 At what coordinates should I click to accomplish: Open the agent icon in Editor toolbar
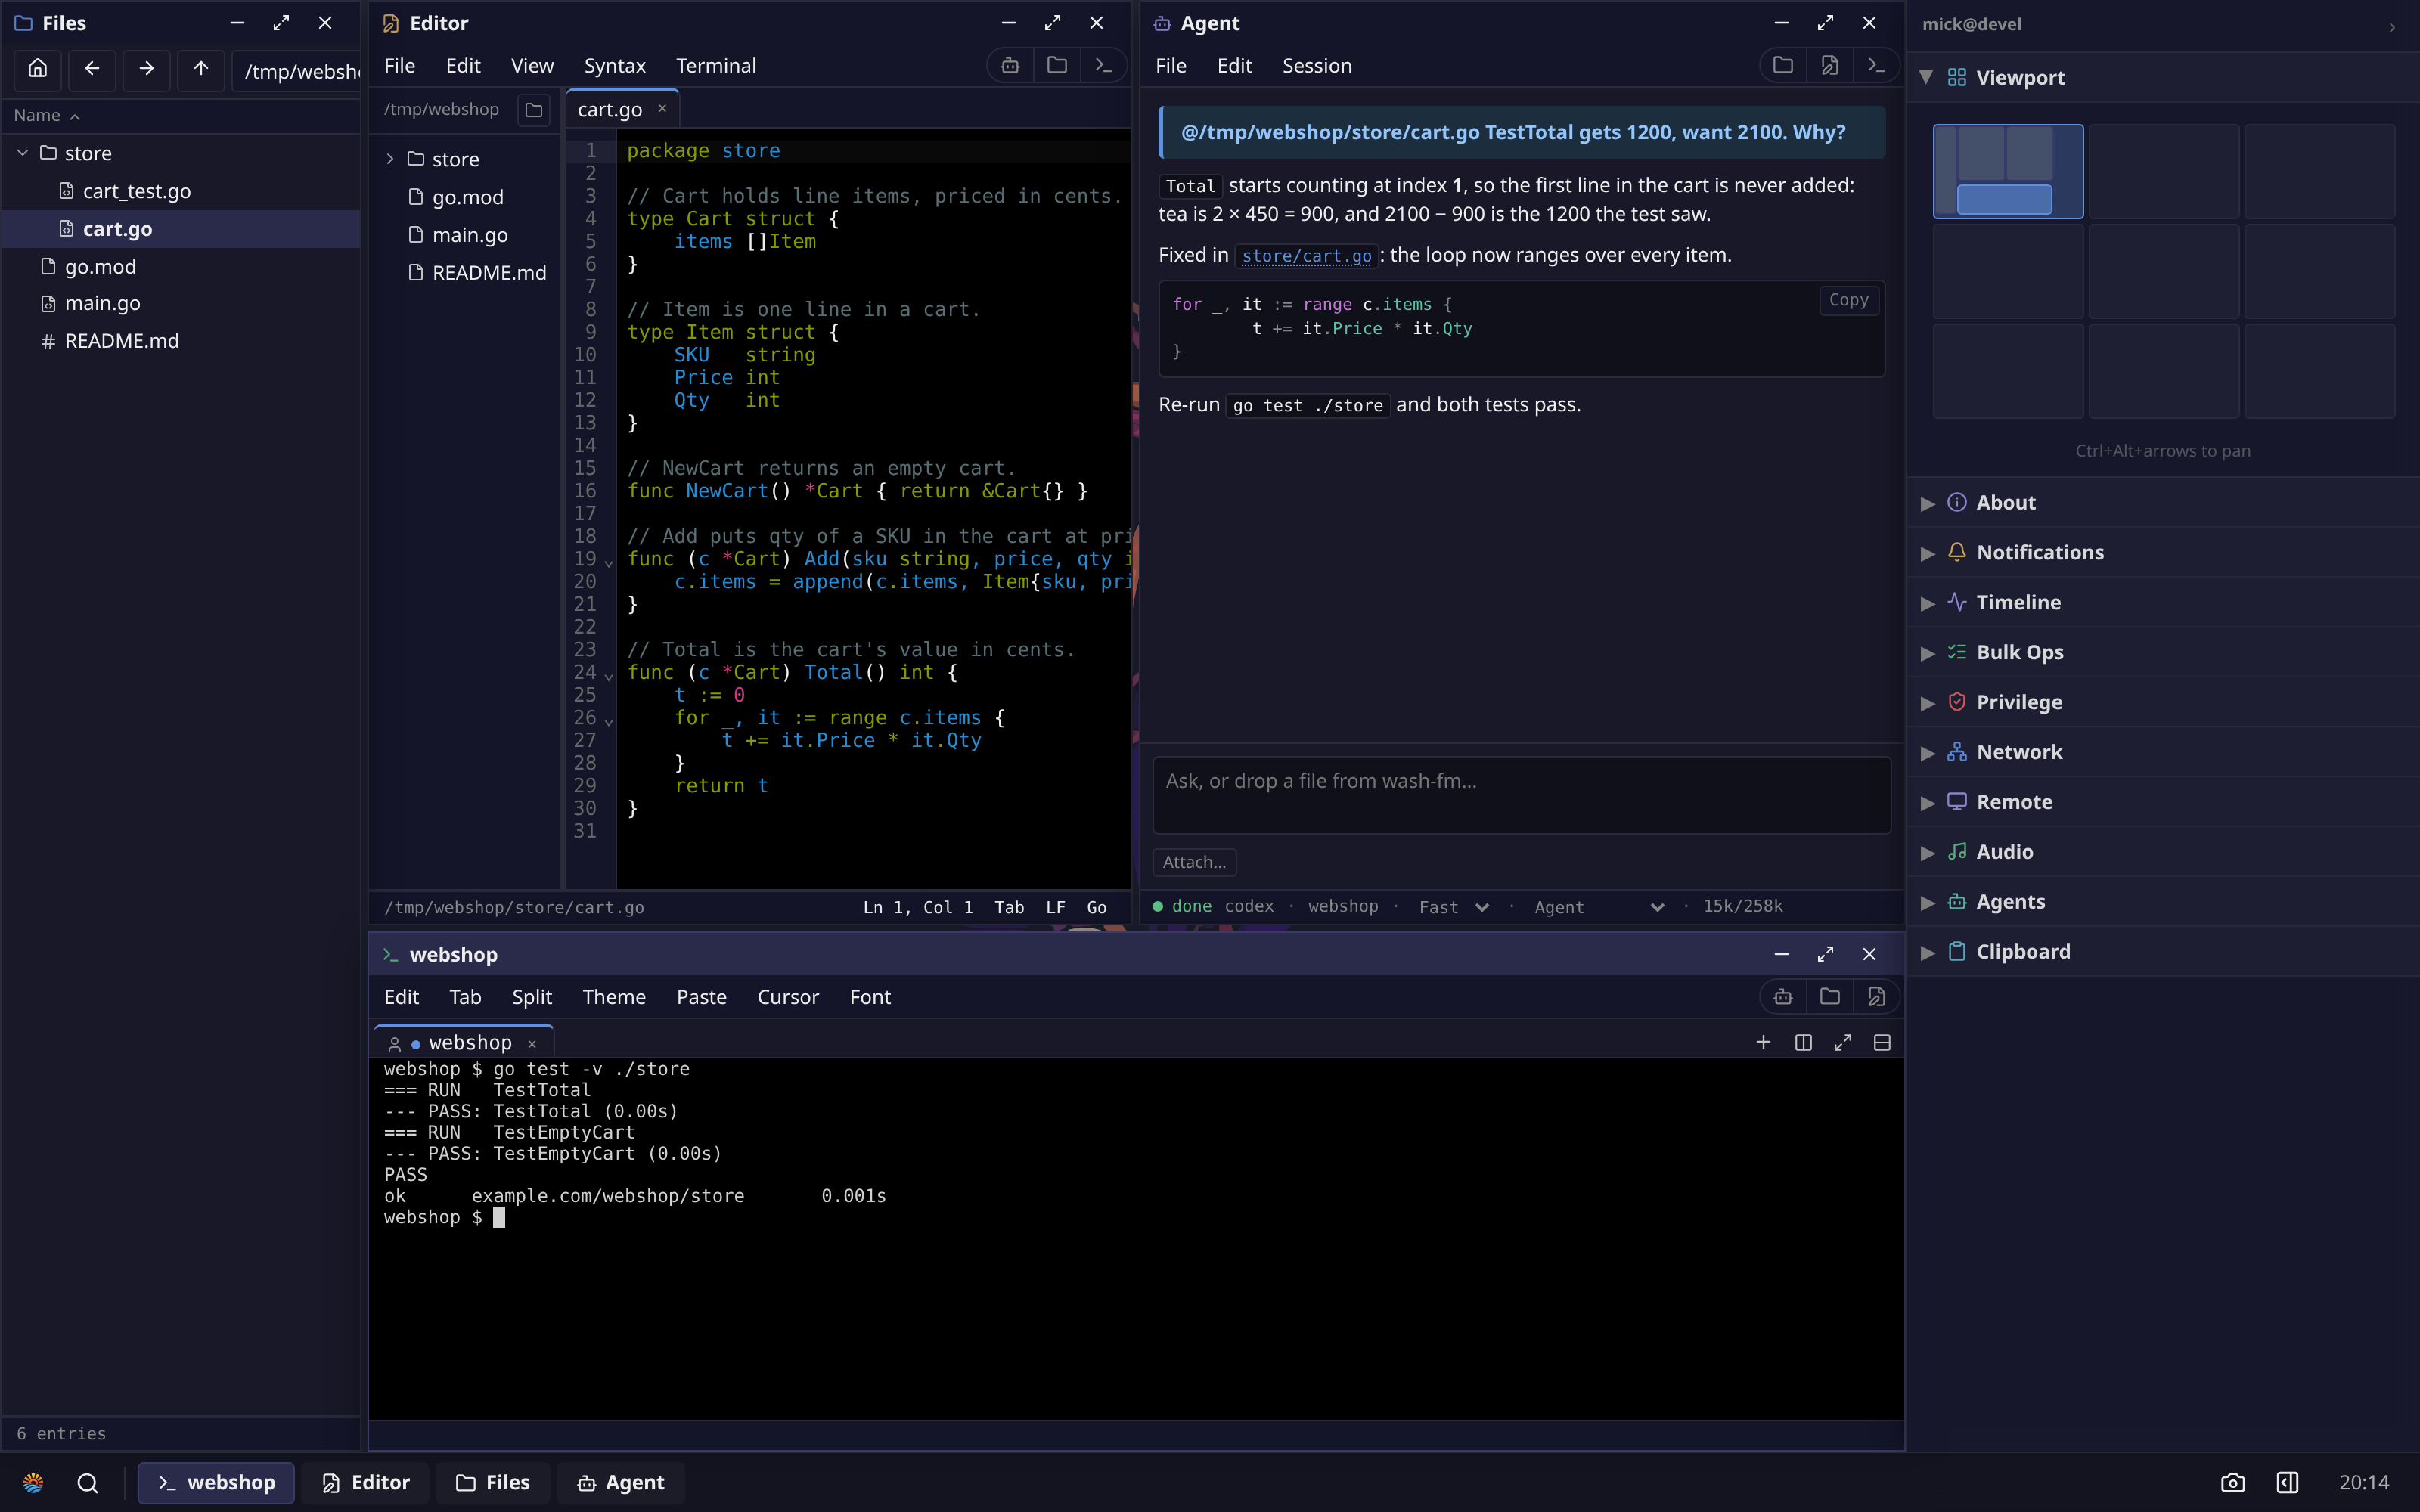(1010, 66)
